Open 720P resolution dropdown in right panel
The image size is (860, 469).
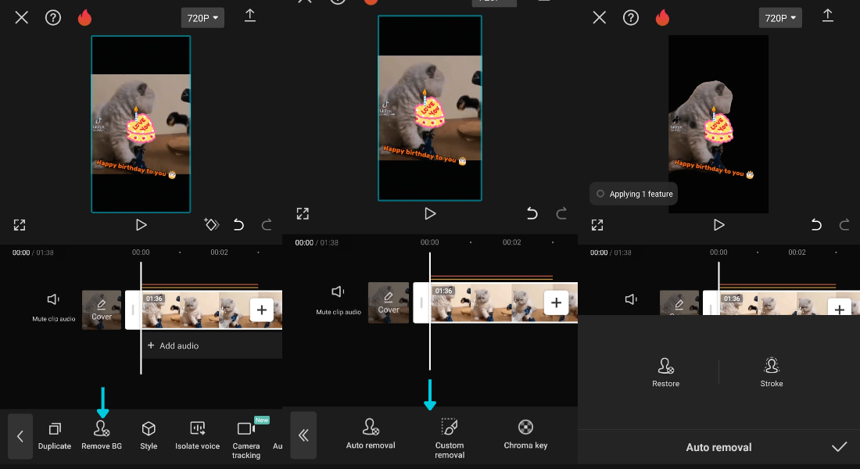pyautogui.click(x=780, y=18)
